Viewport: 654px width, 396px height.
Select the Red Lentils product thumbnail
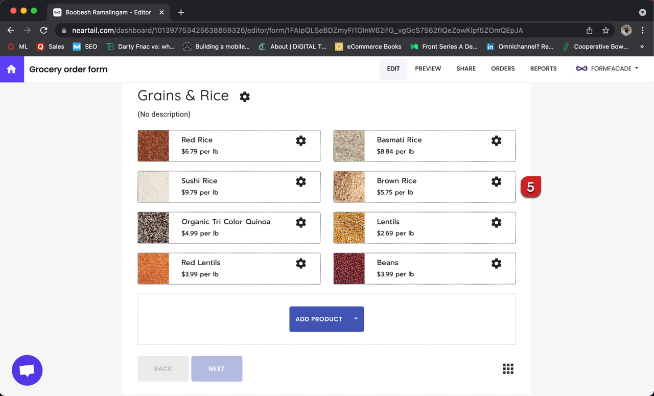[x=153, y=268]
